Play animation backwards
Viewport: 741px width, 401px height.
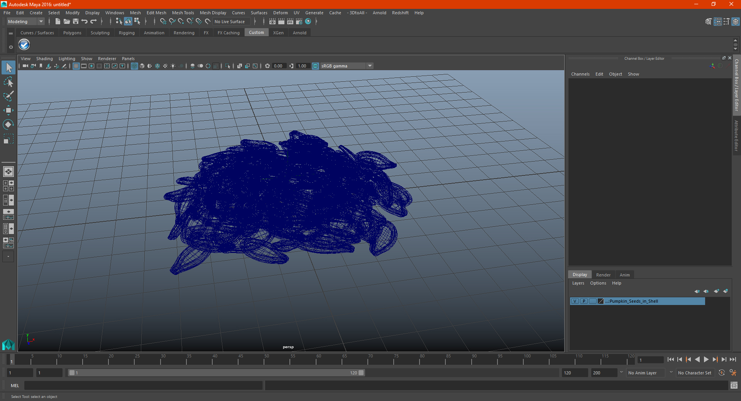pos(697,359)
